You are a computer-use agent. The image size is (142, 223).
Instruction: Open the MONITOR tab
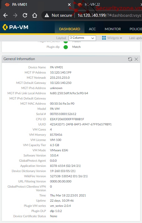point(113,29)
